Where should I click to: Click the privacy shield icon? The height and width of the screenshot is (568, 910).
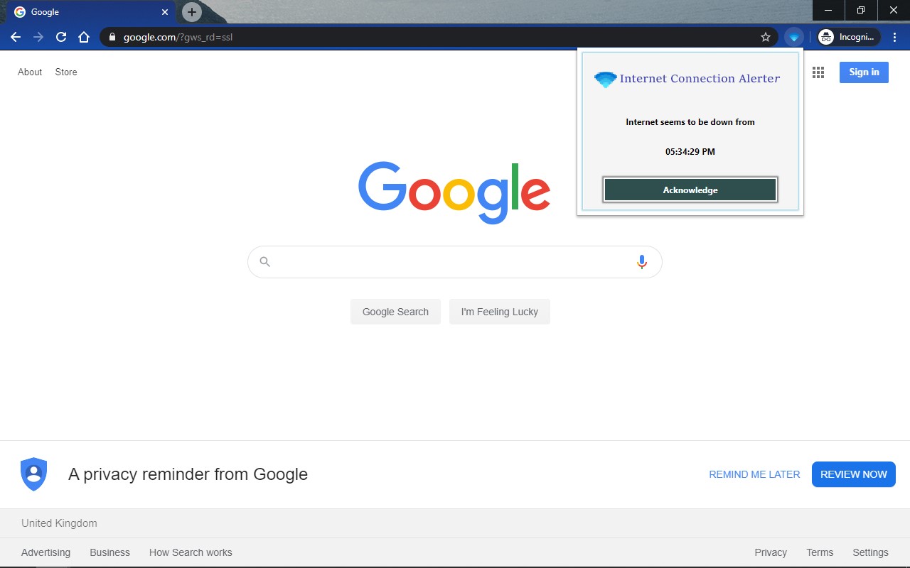[x=34, y=474]
